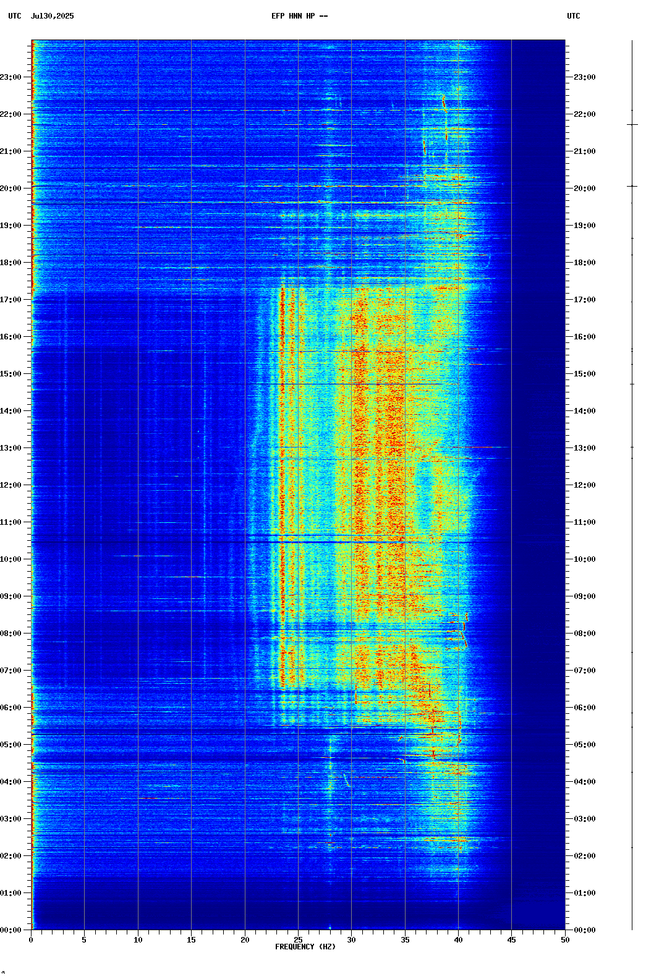Select the 30 tick on the frequency axis
Image resolution: width=659 pixels, height=979 pixels.
click(351, 940)
